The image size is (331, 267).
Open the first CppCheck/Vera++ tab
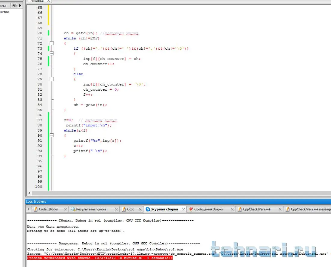[257, 209]
